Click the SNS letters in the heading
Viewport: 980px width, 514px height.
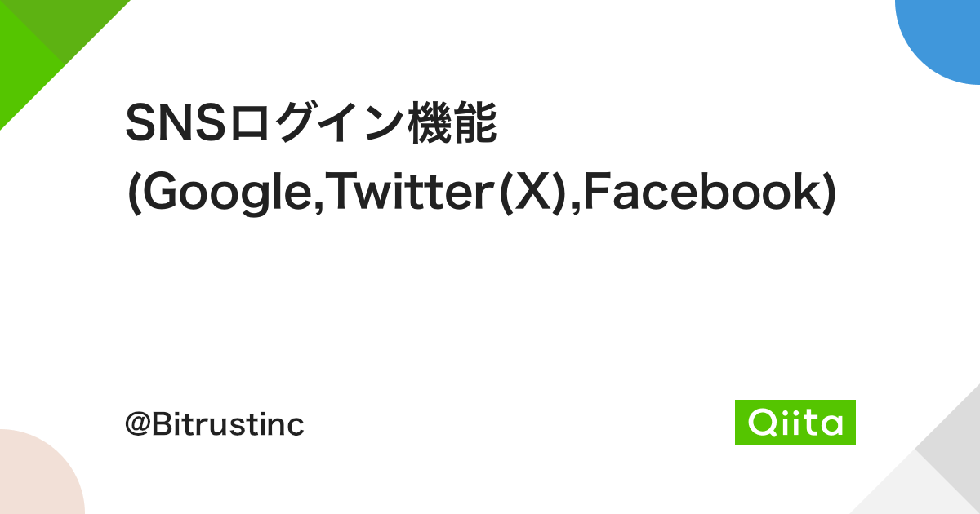click(x=175, y=125)
